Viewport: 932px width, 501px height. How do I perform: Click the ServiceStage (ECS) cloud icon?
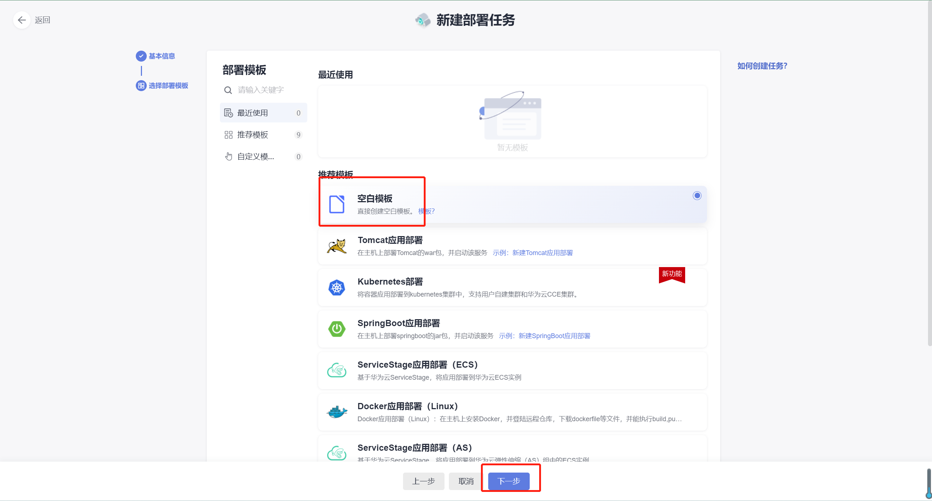click(x=337, y=371)
